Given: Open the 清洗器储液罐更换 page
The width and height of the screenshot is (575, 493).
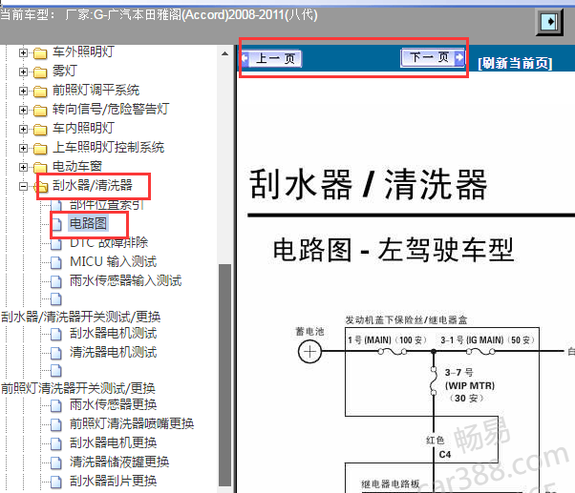Looking at the screenshot, I should pos(119,462).
